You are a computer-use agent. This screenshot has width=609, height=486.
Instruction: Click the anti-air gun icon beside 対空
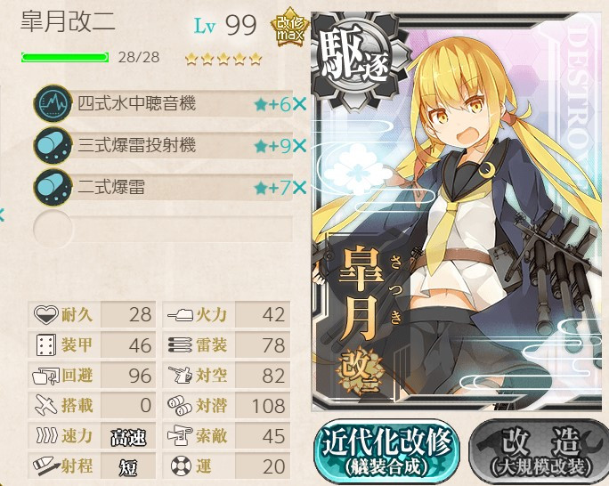click(x=180, y=375)
